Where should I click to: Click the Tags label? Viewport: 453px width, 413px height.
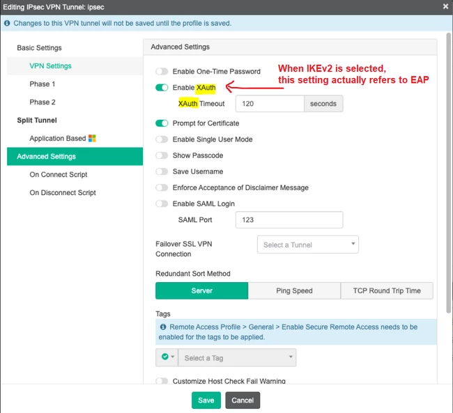(163, 314)
